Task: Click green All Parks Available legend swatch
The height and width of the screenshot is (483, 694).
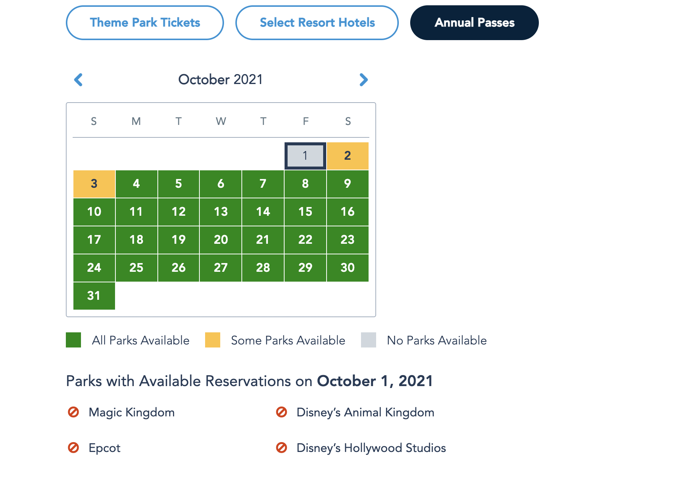Action: tap(73, 340)
